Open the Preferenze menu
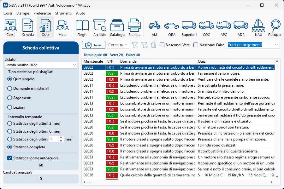284x189 pixels. pos(42,13)
